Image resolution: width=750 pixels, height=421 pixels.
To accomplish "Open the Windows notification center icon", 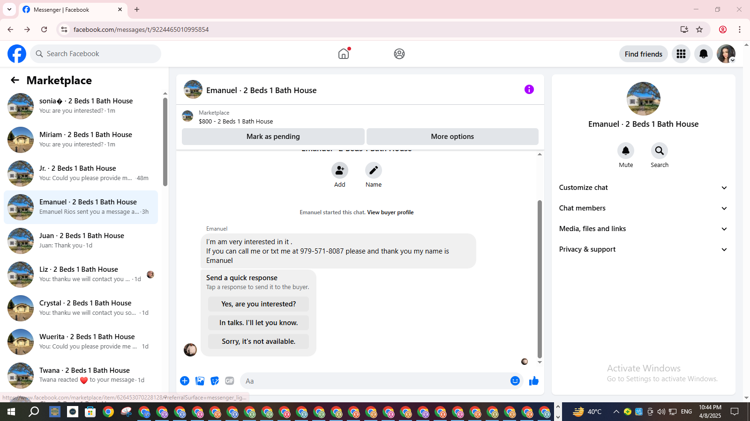I will coord(735,412).
